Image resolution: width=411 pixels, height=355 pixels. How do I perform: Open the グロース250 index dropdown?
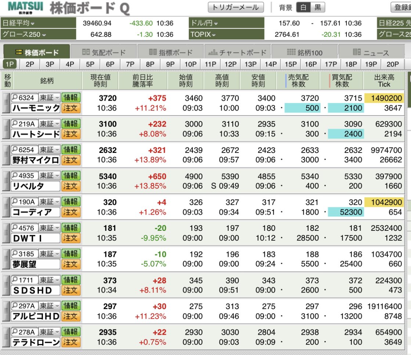tap(38, 34)
